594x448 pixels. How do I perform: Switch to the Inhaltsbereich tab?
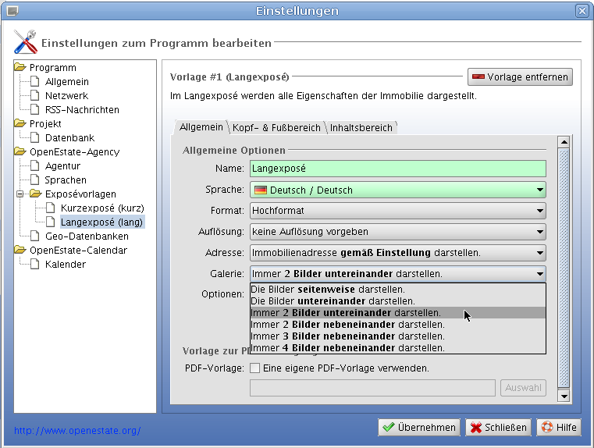tap(361, 127)
